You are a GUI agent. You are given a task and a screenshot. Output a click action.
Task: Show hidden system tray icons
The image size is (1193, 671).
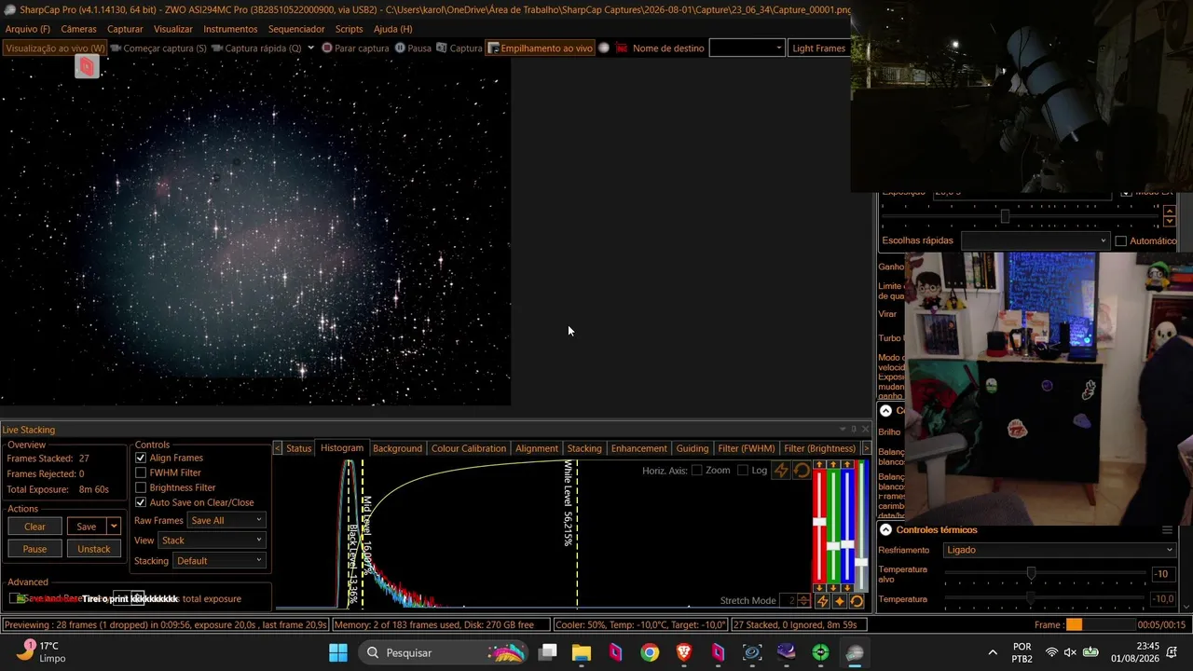993,652
